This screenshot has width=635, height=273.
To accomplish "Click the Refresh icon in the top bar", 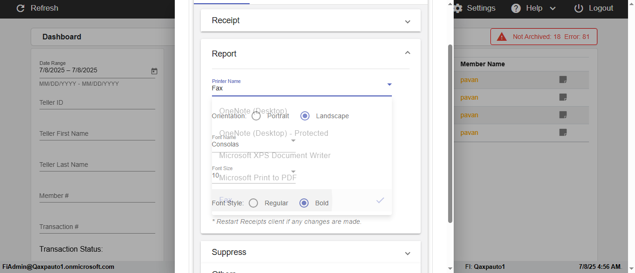I will [20, 8].
